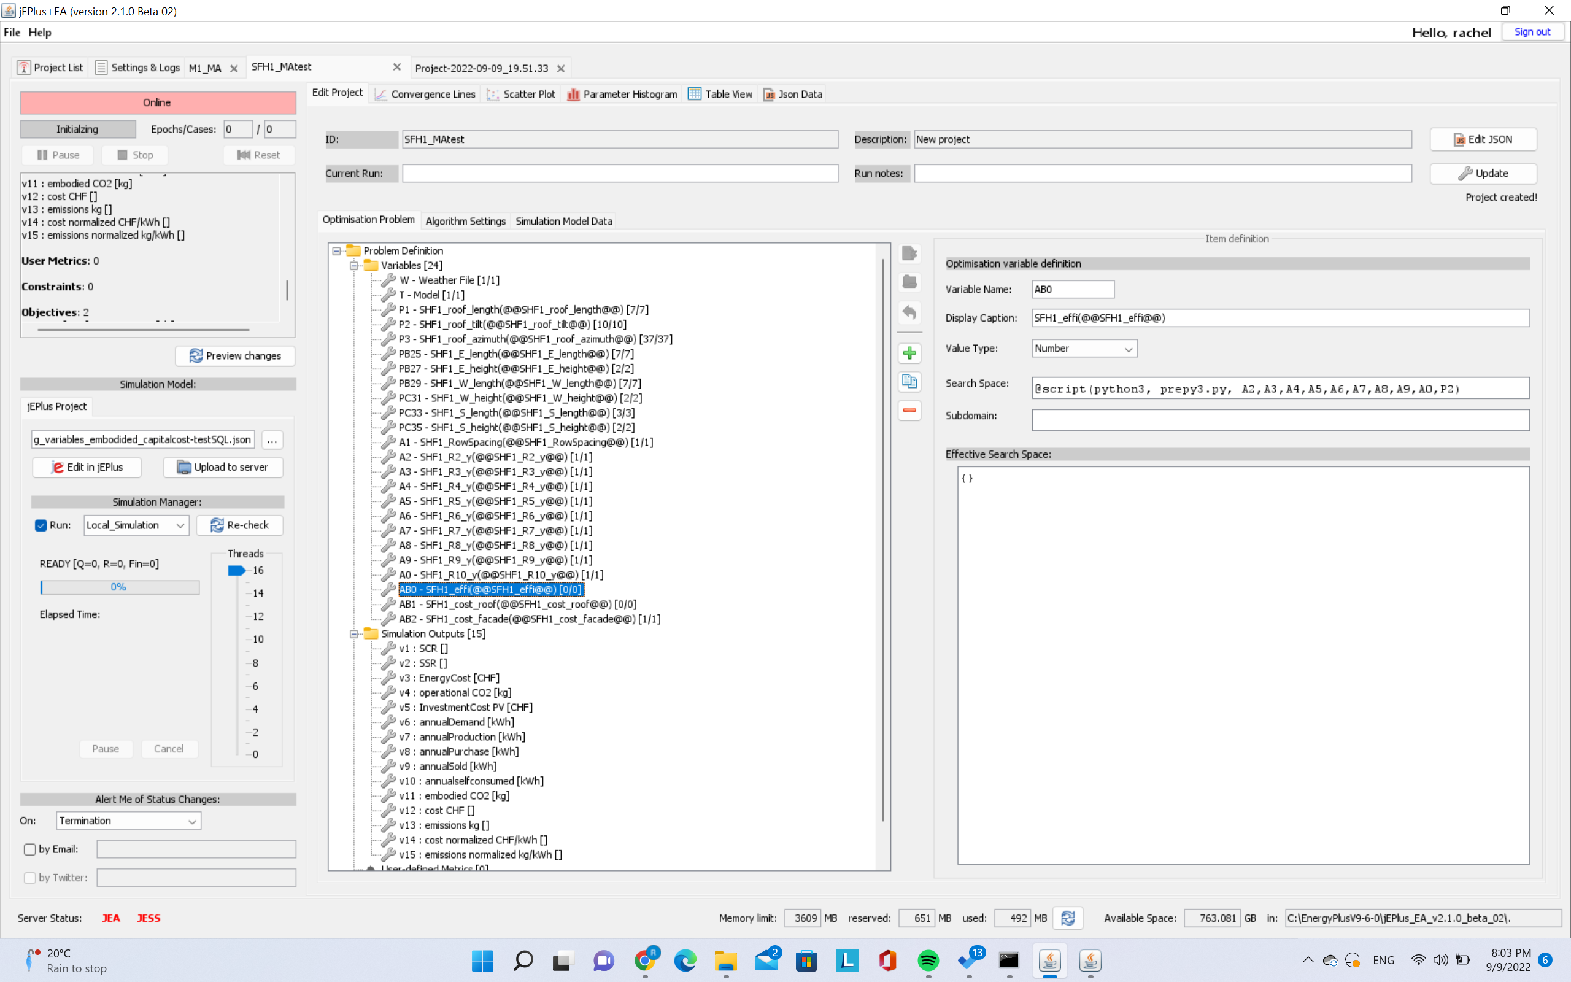
Task: Drag the Threads count slider
Action: pos(233,570)
